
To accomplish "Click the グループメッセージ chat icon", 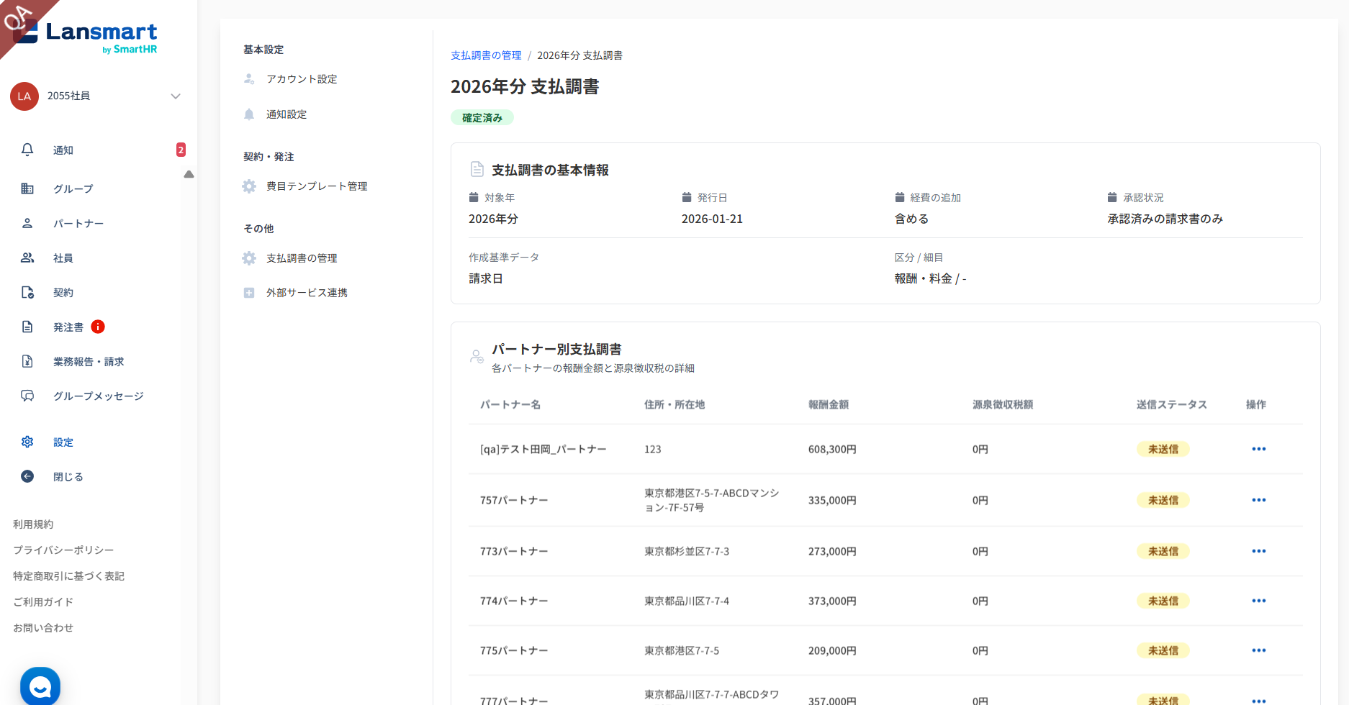I will tap(27, 396).
